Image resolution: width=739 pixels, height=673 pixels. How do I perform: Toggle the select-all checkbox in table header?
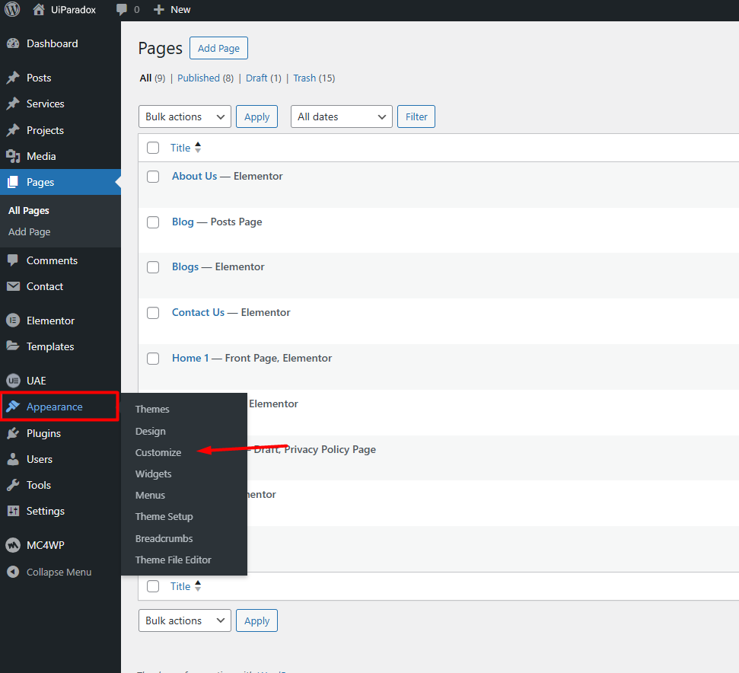pos(153,148)
